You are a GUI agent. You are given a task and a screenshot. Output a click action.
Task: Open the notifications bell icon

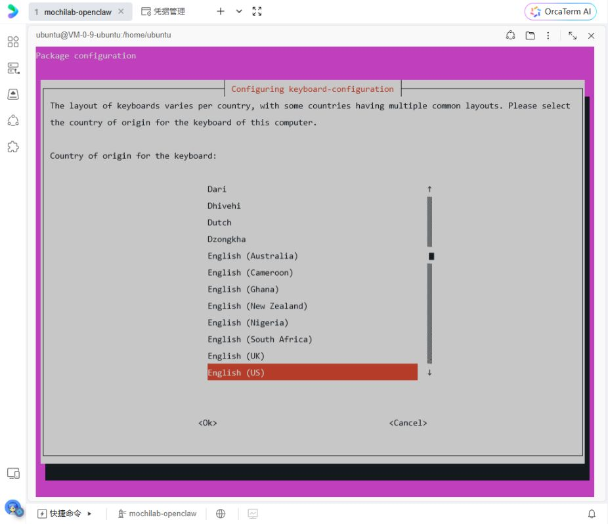(x=592, y=513)
